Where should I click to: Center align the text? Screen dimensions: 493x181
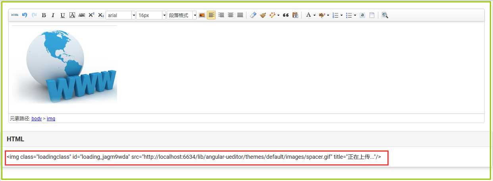231,15
